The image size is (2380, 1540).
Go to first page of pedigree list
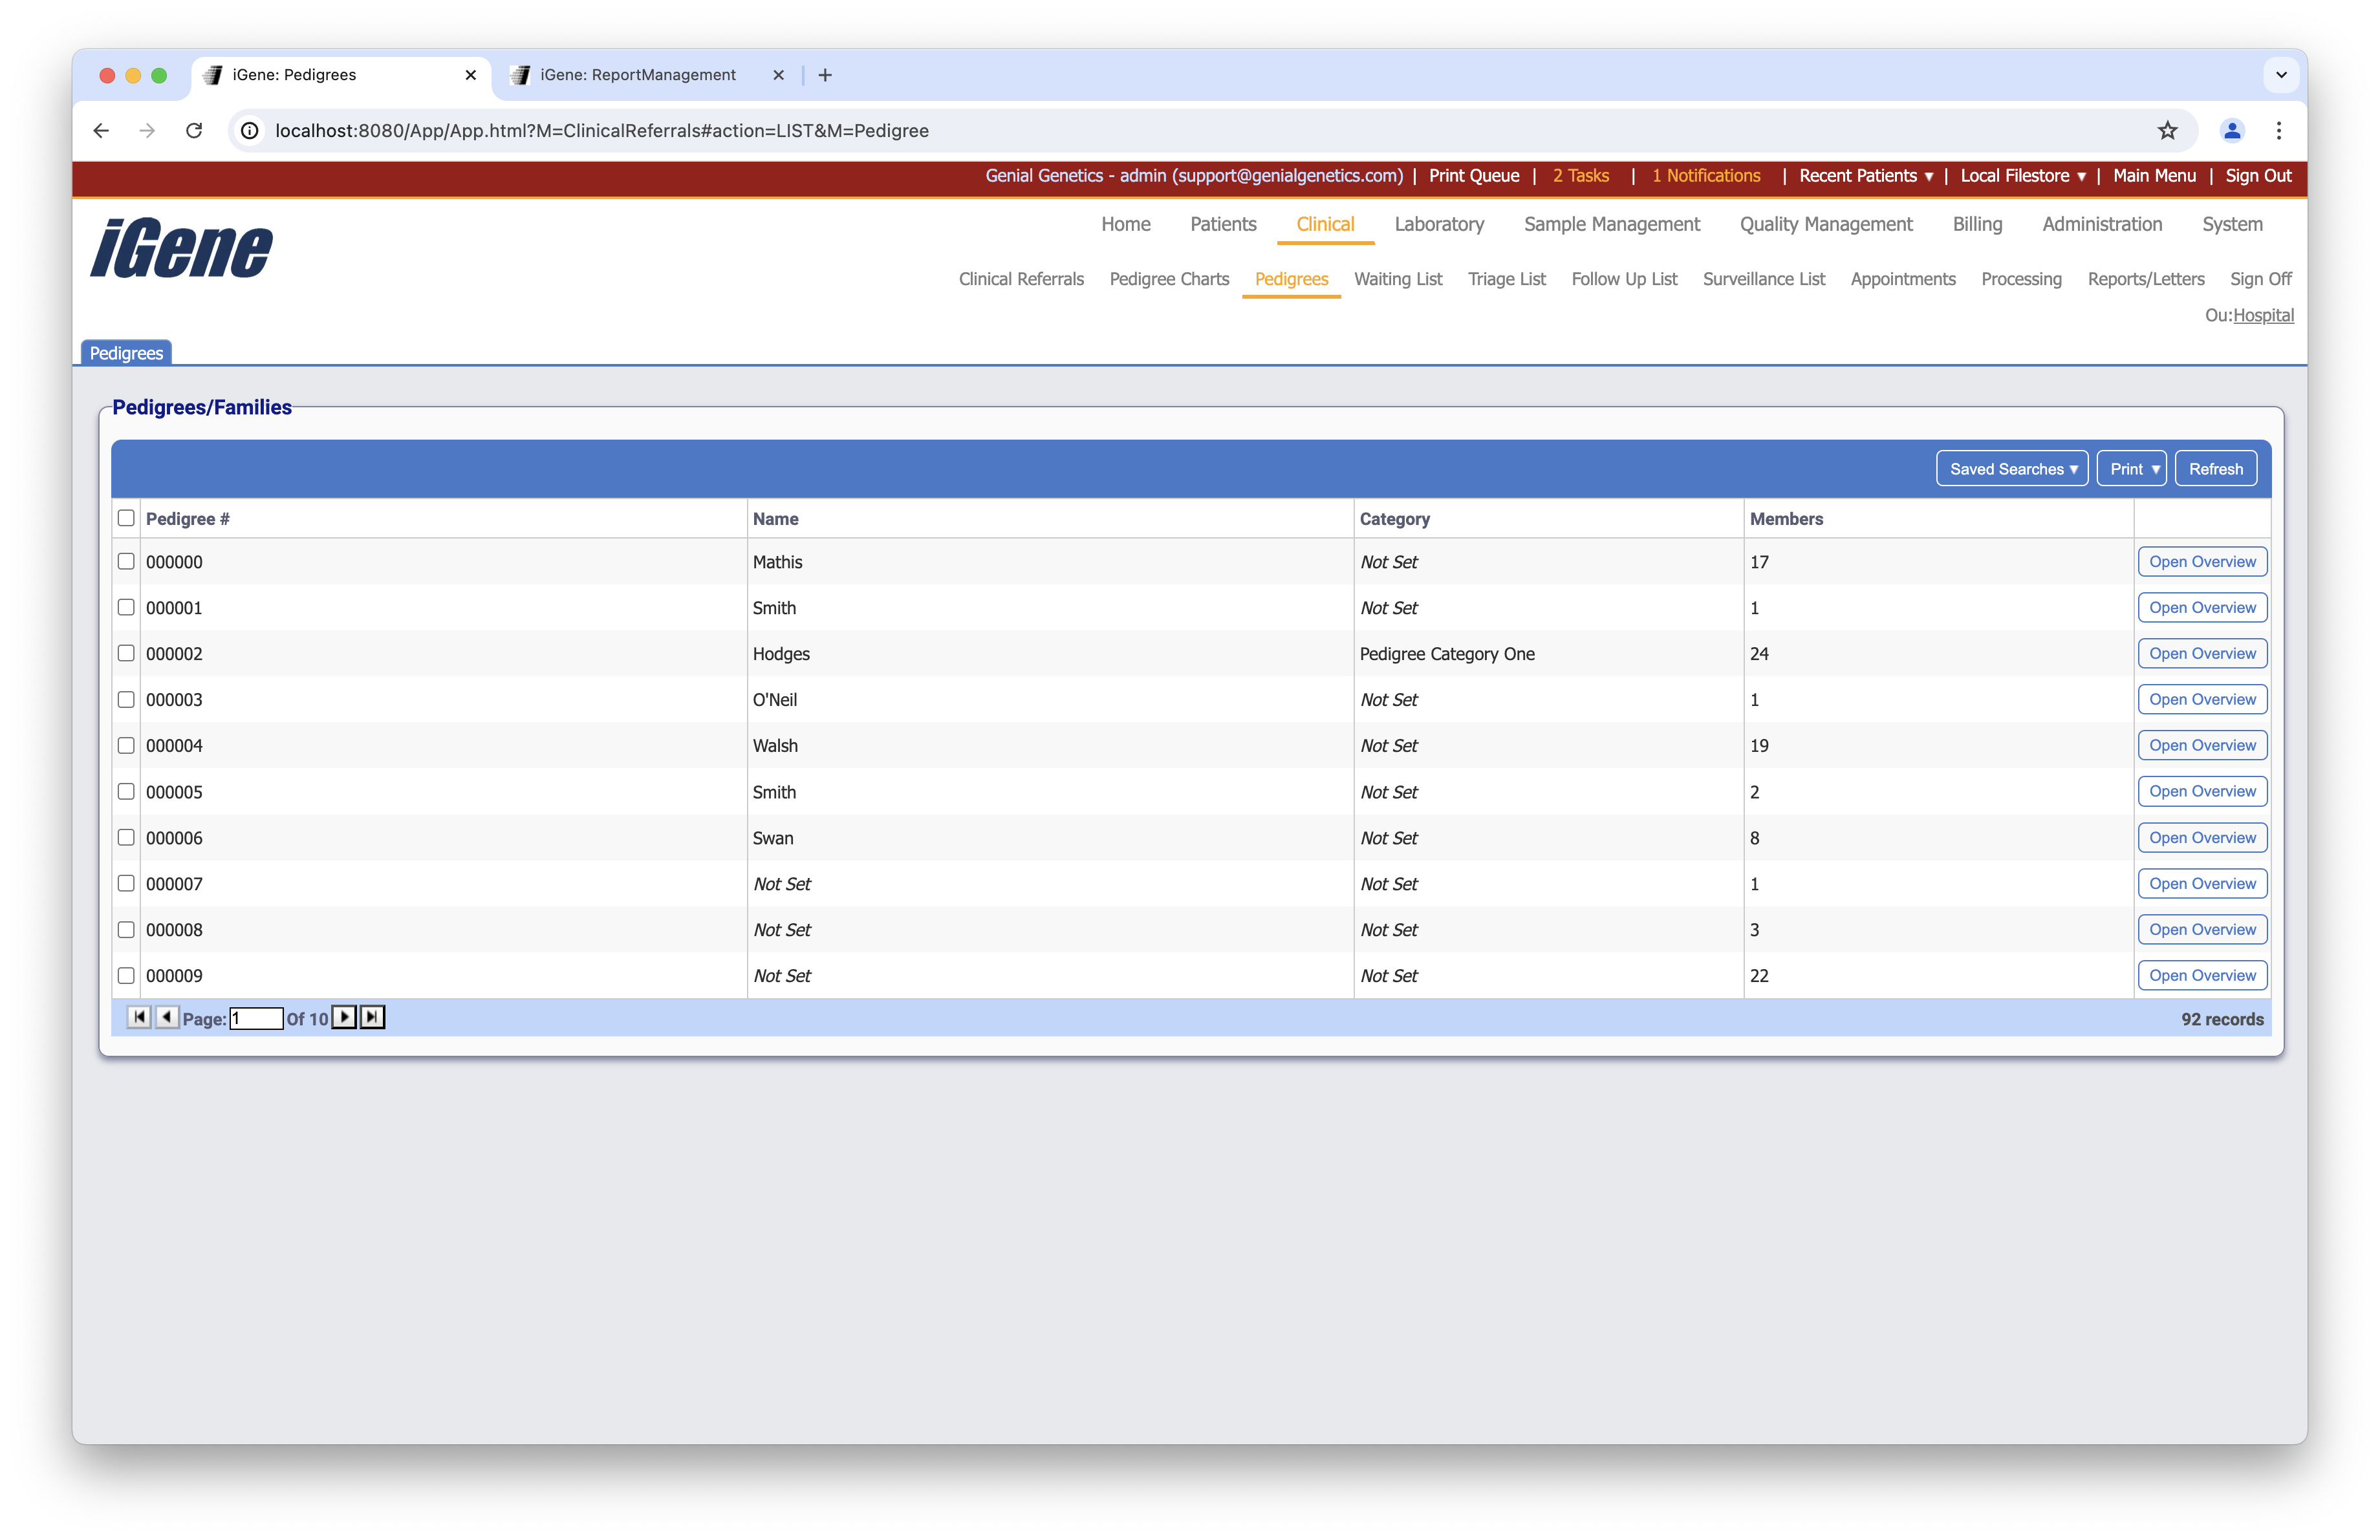139,1018
